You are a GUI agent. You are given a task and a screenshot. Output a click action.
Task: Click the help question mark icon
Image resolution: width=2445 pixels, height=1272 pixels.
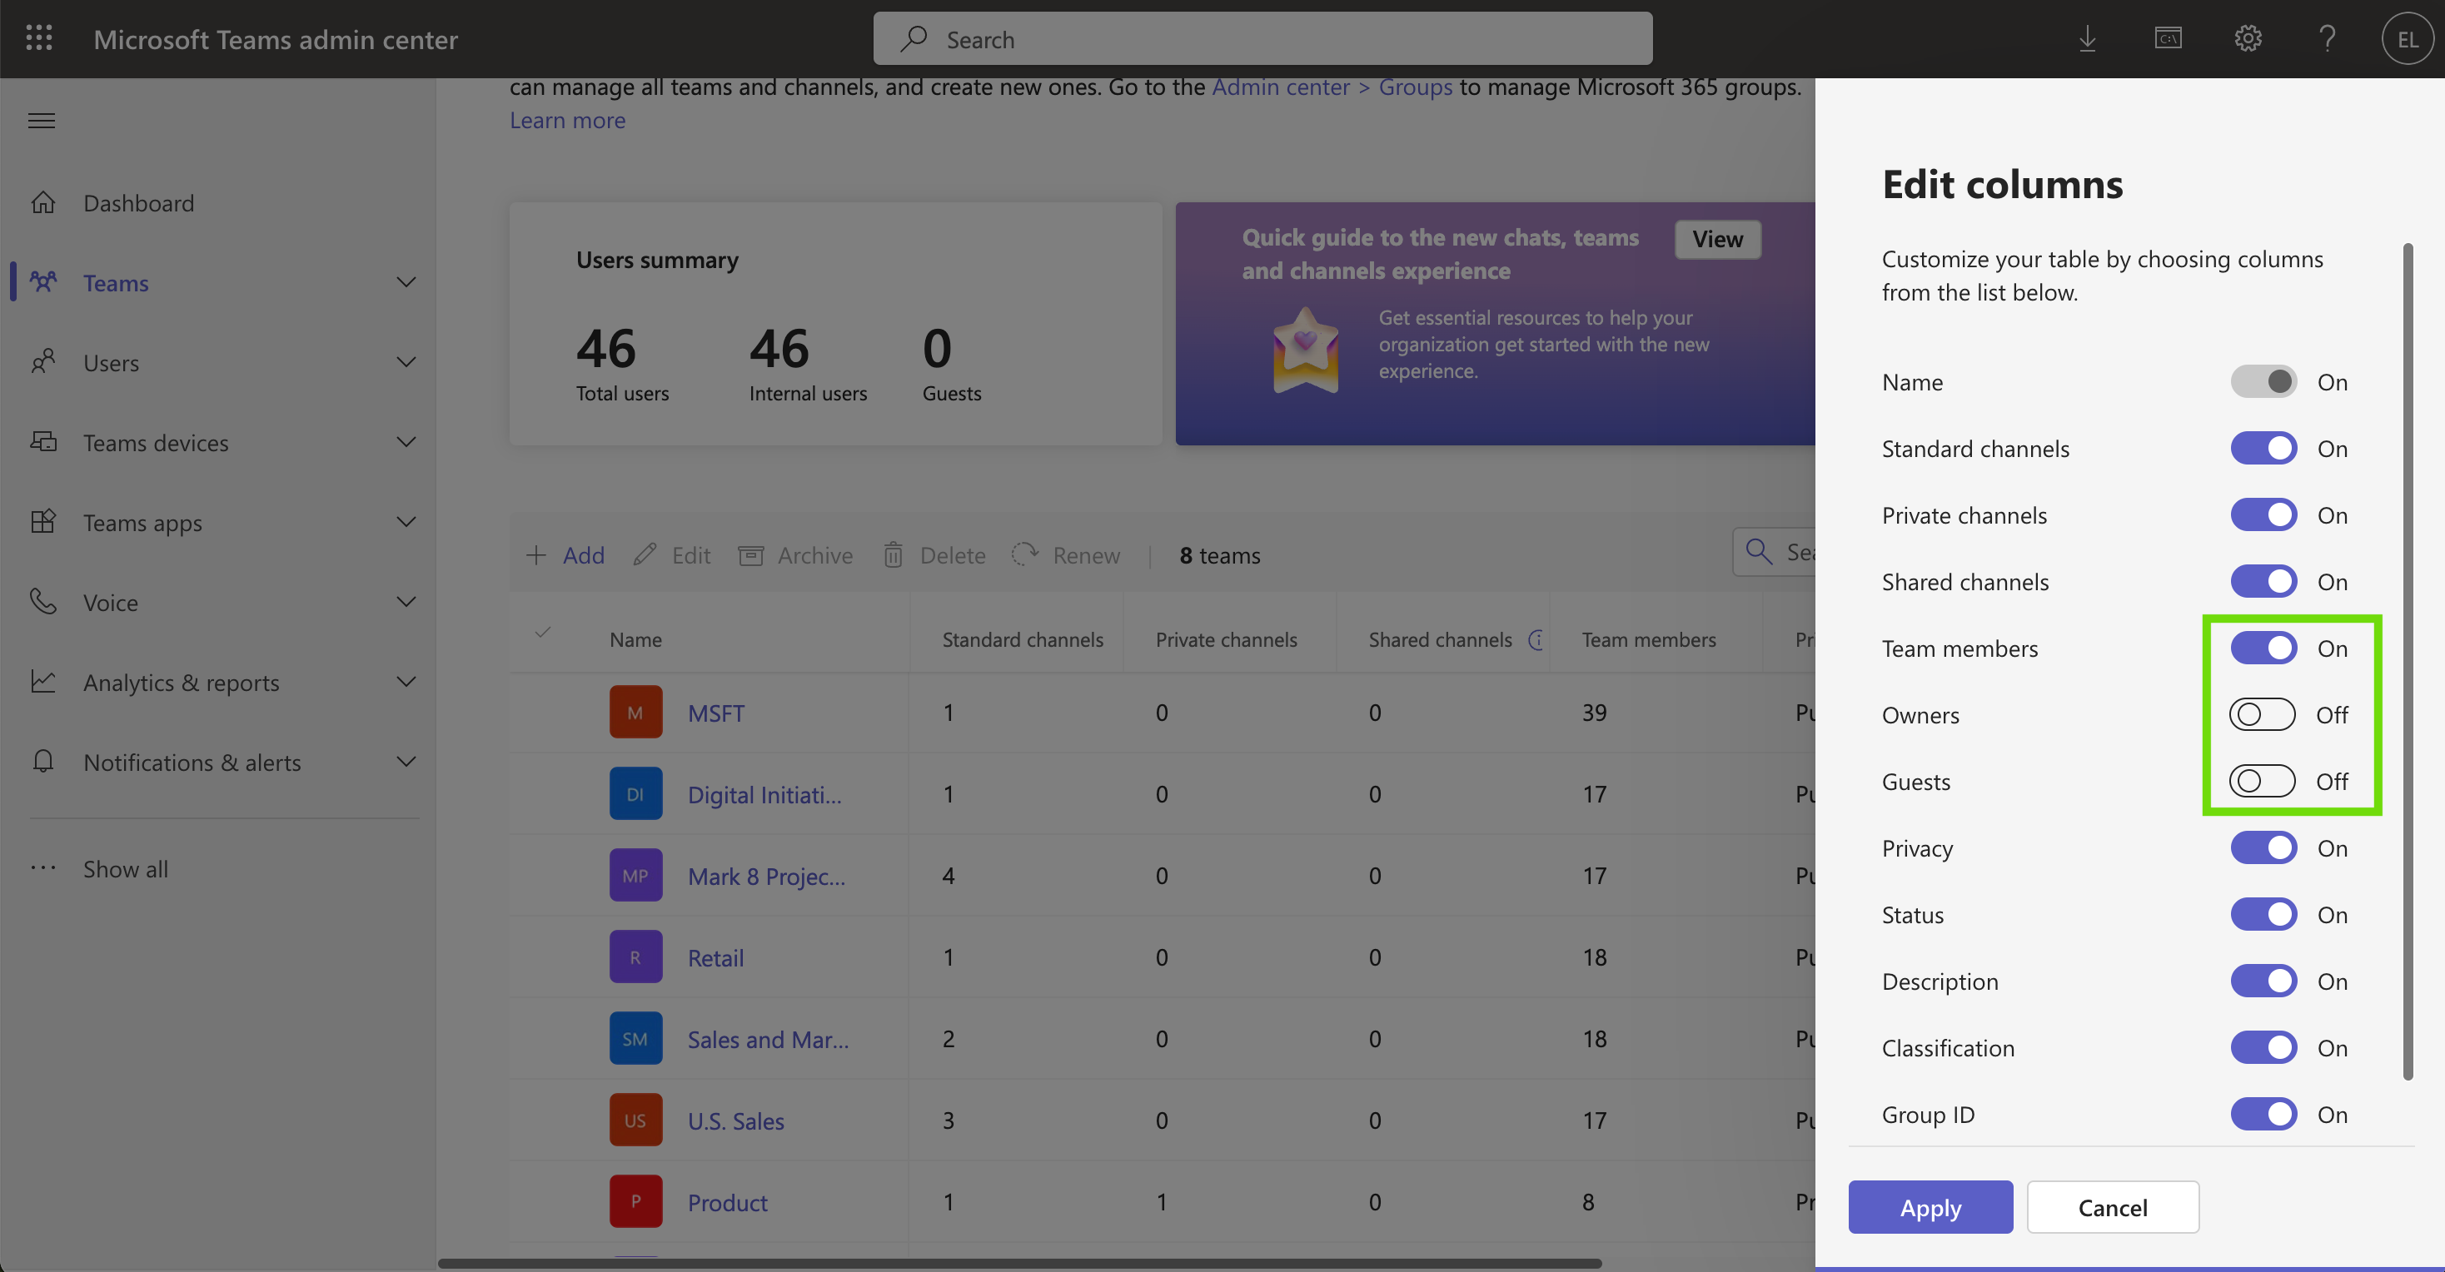click(2327, 39)
